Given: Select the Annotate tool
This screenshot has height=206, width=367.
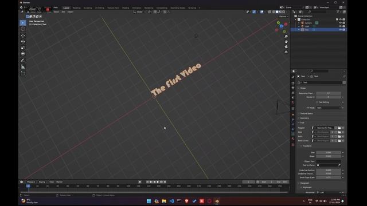Looking at the screenshot, I should click(x=23, y=61).
